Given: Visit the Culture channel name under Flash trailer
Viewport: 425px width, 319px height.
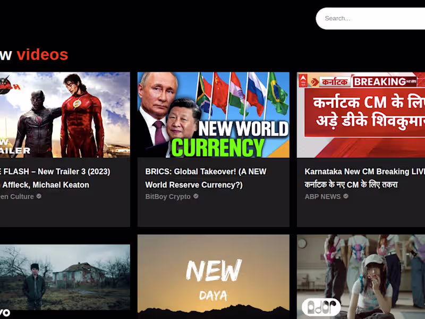Looking at the screenshot, I should (x=17, y=197).
